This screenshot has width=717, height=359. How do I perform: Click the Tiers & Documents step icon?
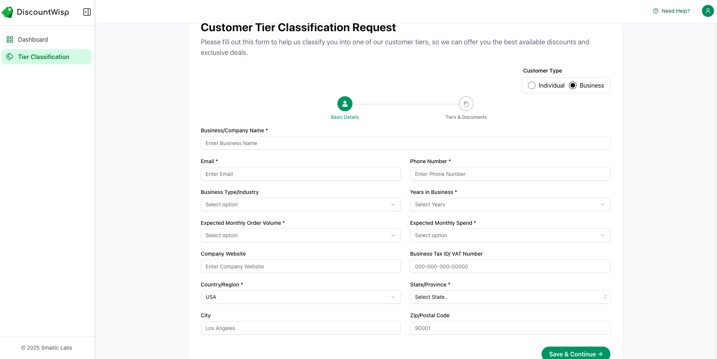(x=466, y=104)
